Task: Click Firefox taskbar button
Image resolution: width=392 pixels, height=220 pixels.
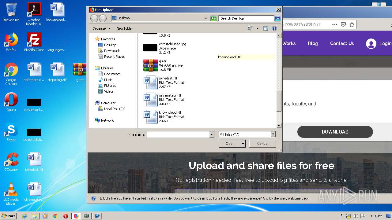Action: 76,216
